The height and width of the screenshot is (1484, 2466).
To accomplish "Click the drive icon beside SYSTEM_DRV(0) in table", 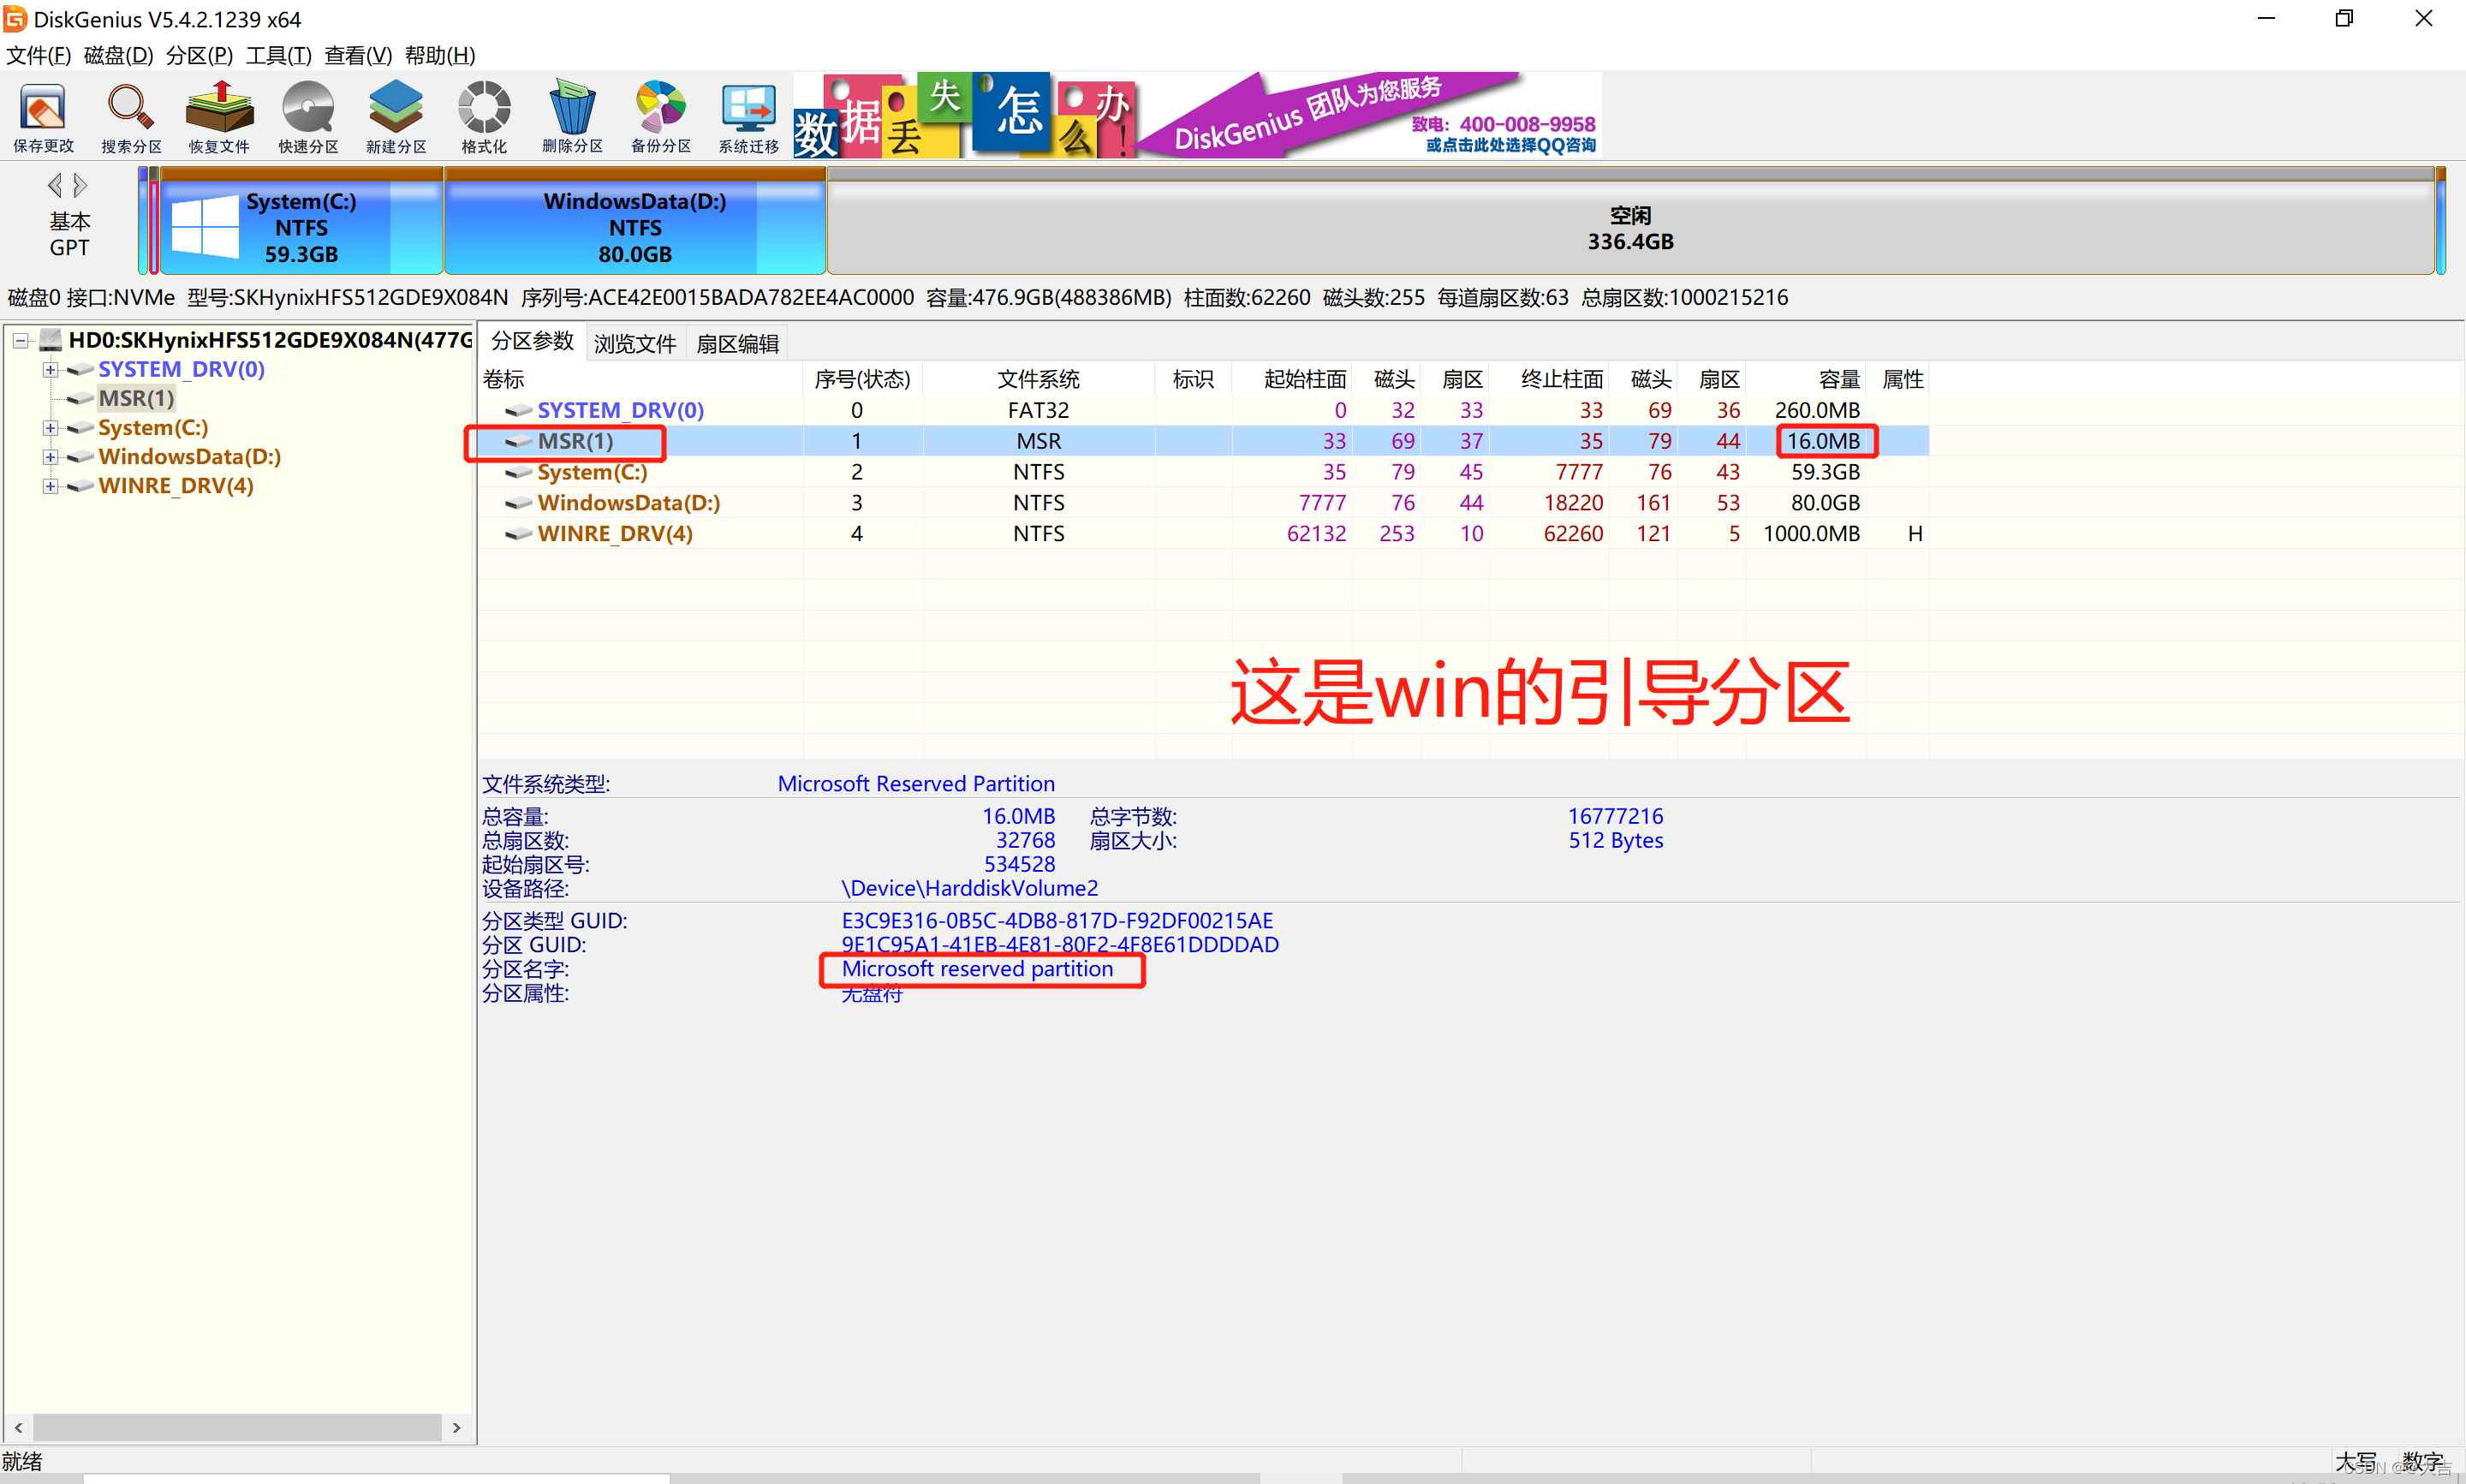I will coord(518,410).
